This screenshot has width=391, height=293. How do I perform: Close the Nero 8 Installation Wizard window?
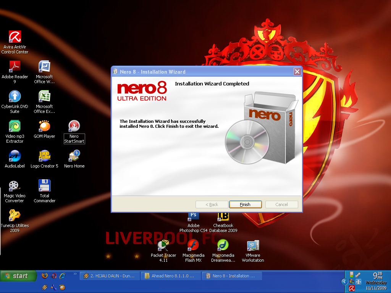297,72
